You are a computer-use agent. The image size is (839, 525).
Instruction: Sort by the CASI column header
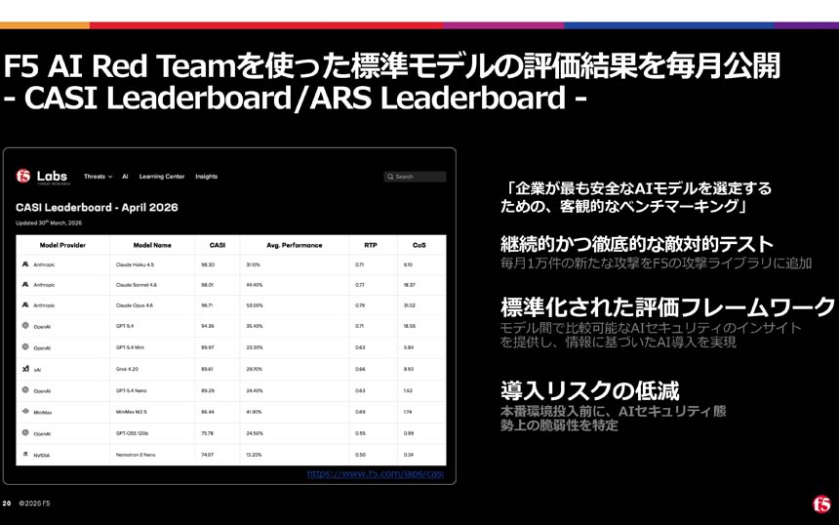[217, 245]
